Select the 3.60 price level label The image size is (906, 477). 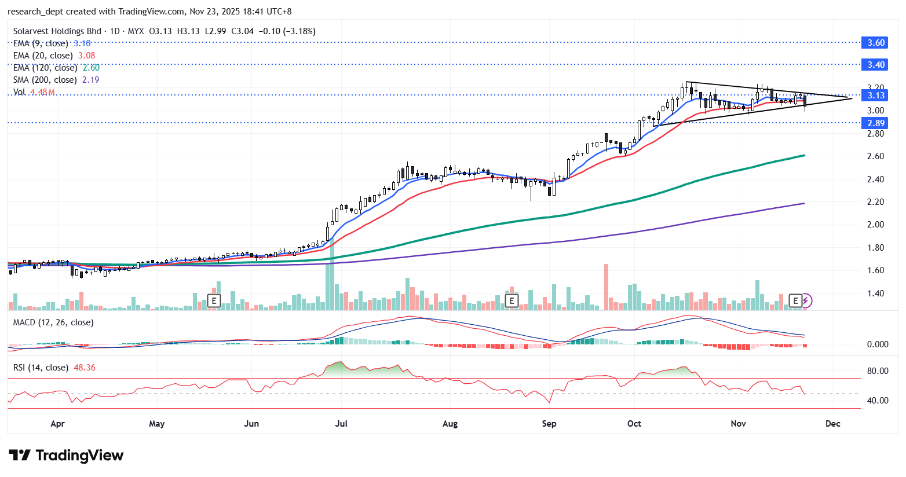coord(875,43)
